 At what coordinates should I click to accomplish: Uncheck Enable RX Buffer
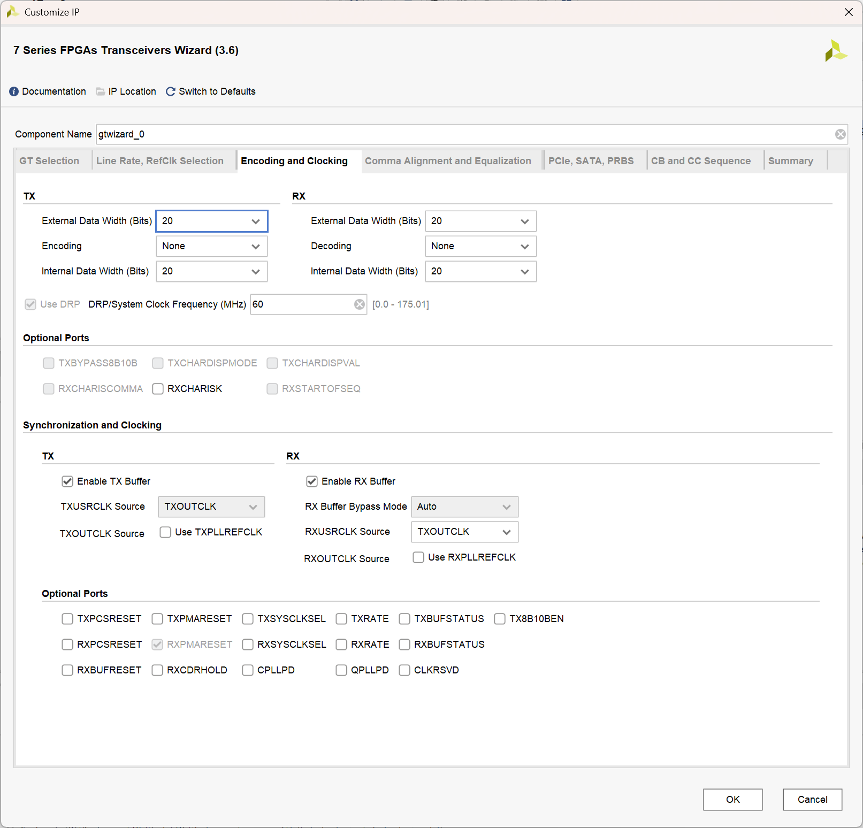pyautogui.click(x=312, y=481)
